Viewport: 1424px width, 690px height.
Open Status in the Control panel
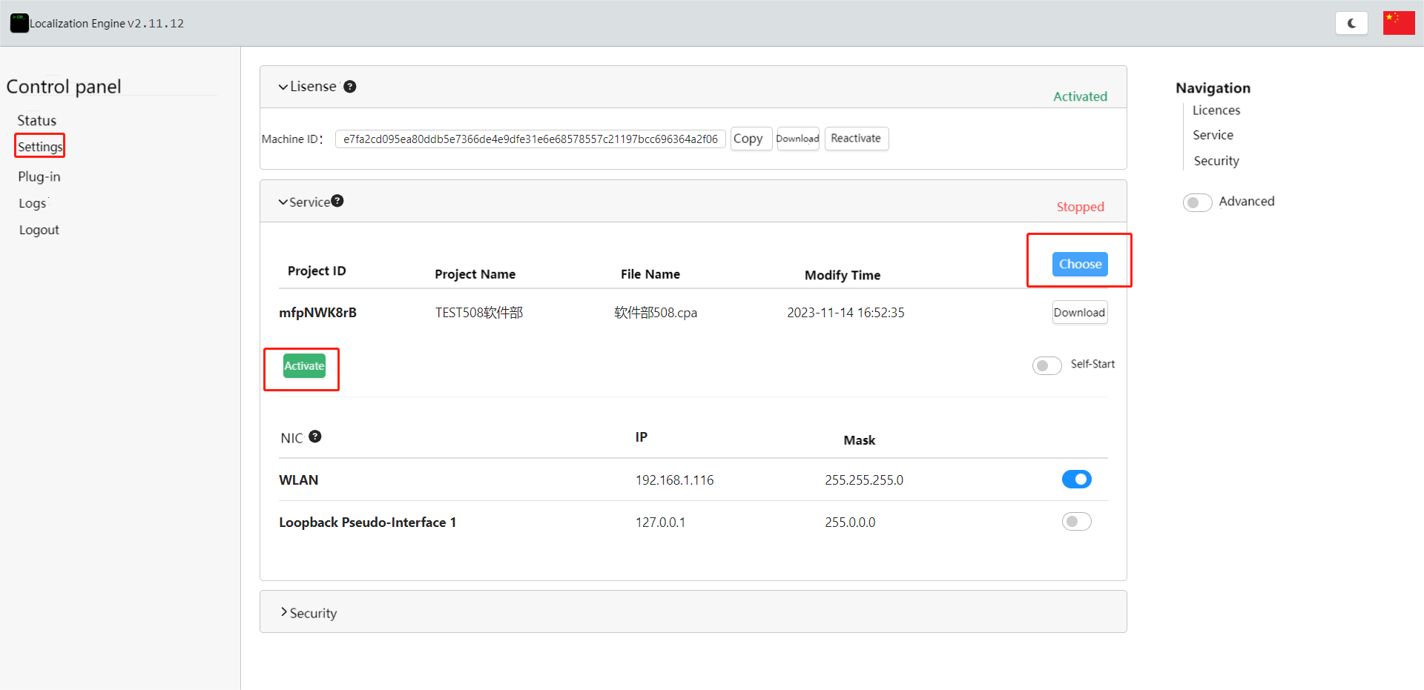(x=37, y=120)
